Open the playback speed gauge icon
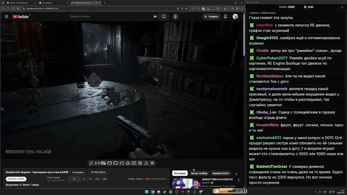 128,163
